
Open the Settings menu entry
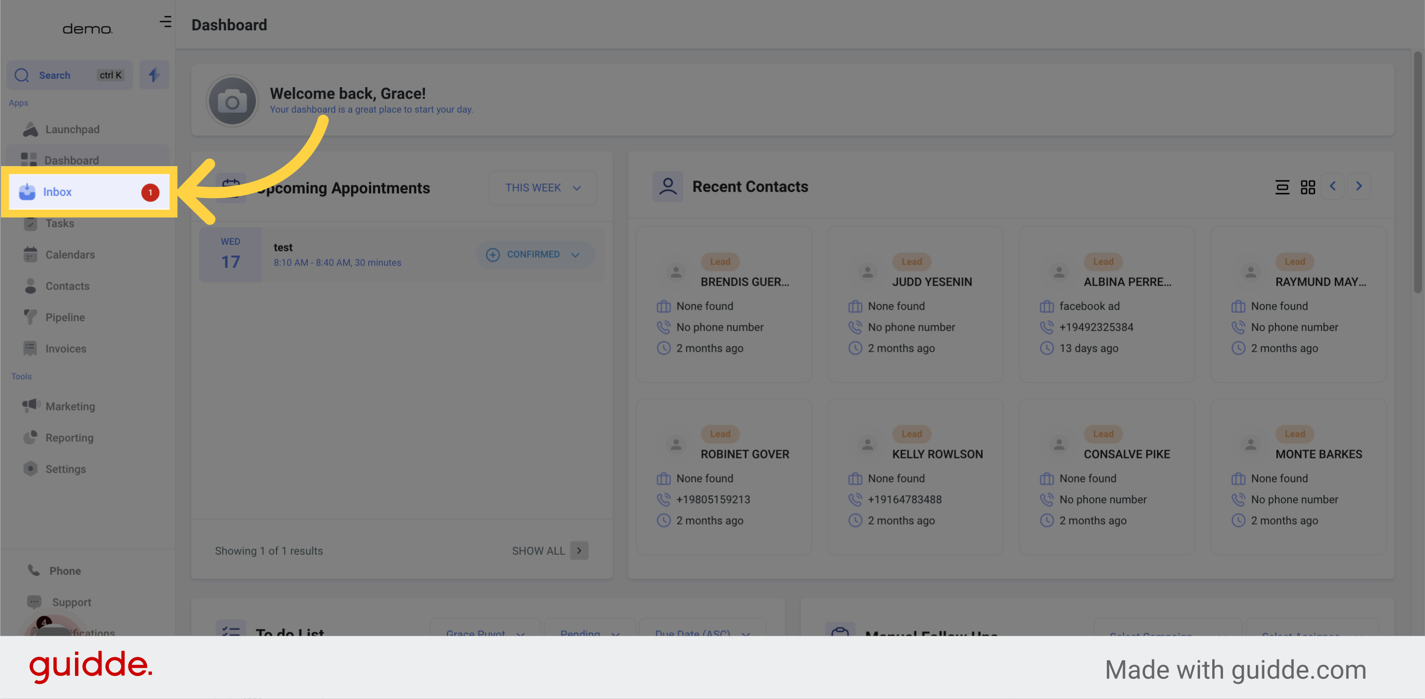(65, 469)
